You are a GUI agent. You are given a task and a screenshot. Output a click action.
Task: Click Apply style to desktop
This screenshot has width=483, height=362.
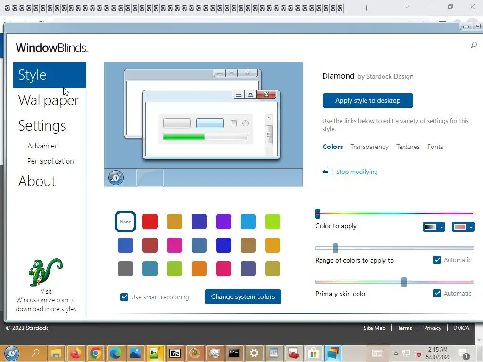[368, 101]
